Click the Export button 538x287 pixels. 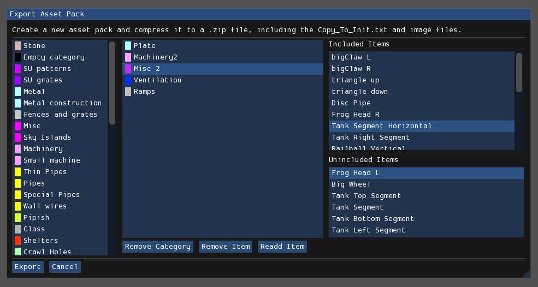(x=27, y=267)
